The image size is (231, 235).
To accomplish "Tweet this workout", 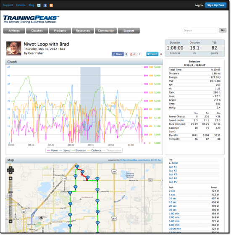I will click(x=152, y=54).
